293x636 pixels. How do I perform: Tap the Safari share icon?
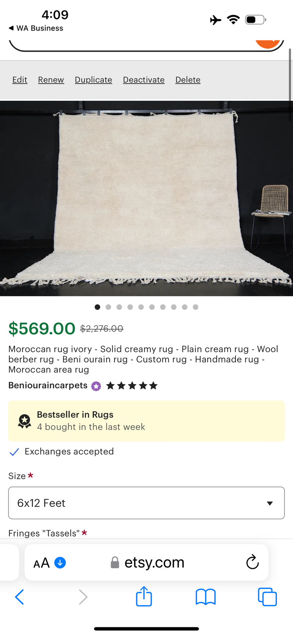click(144, 596)
